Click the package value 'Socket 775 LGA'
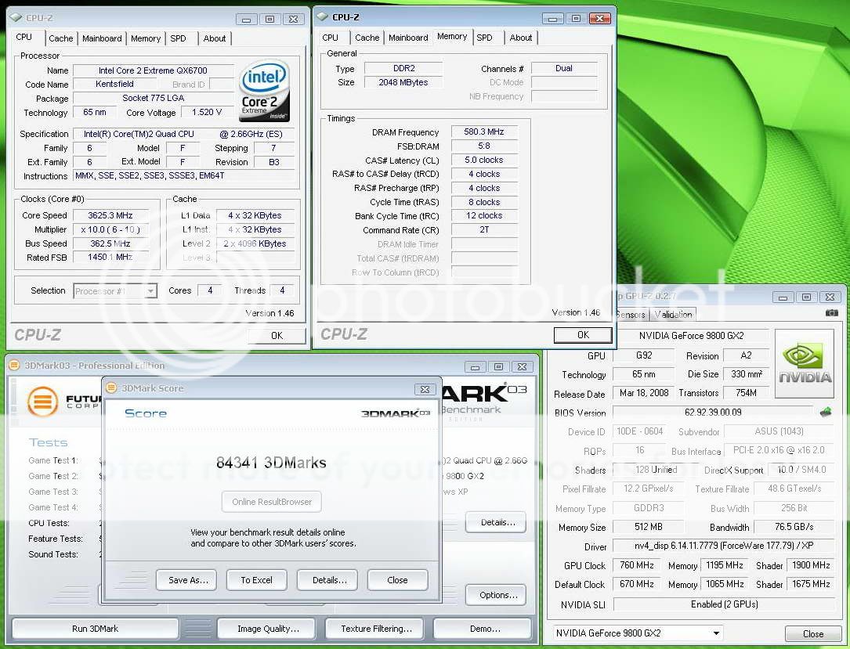 coord(153,98)
